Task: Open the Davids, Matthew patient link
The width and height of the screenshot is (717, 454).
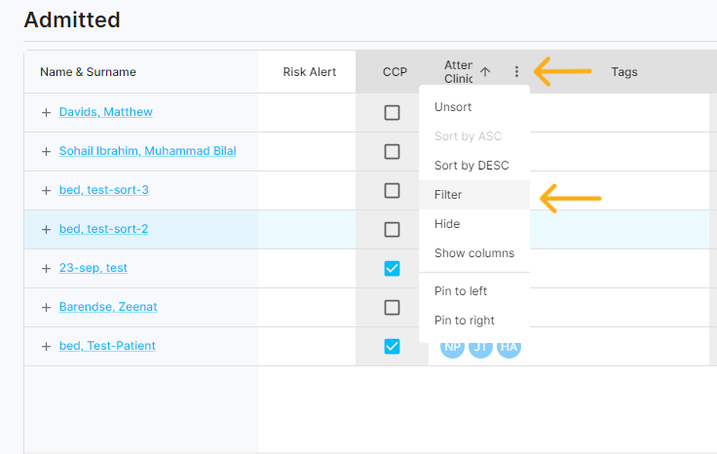Action: (105, 112)
